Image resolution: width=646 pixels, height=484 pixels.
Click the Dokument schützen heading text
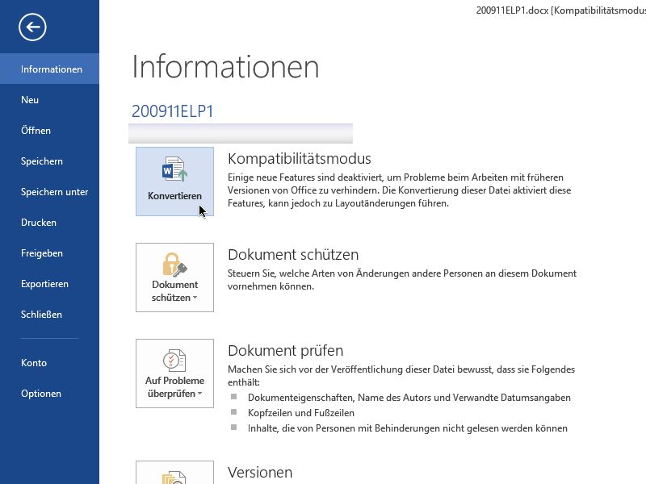click(x=293, y=254)
